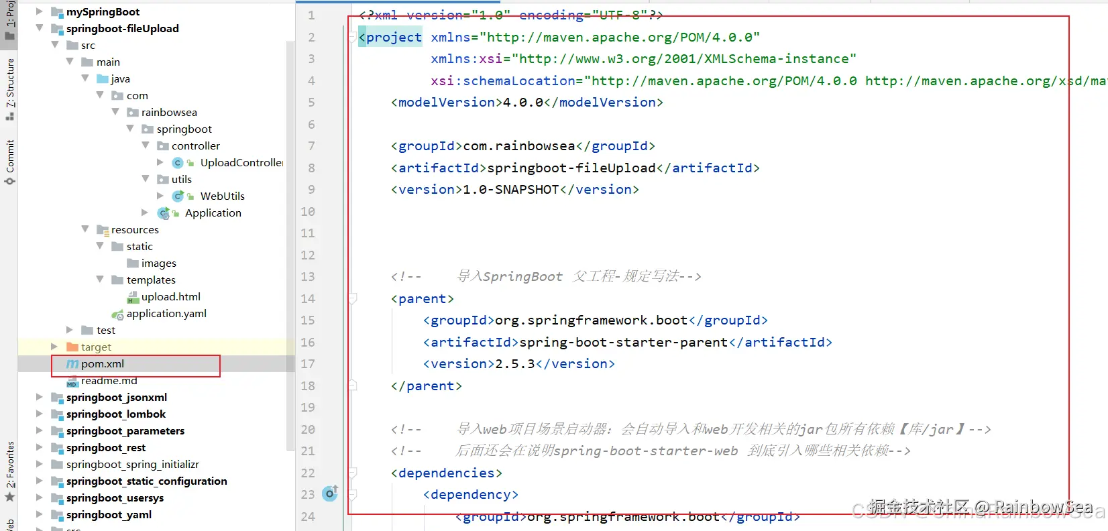The height and width of the screenshot is (531, 1108).
Task: Click the resources folder icon
Action: click(103, 230)
